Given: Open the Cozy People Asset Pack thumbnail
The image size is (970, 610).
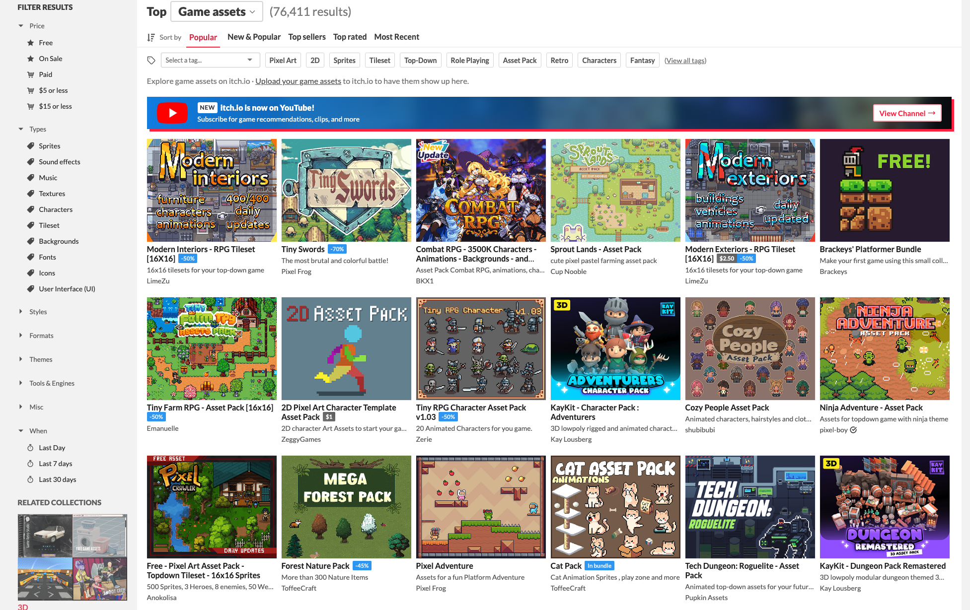Looking at the screenshot, I should click(750, 348).
